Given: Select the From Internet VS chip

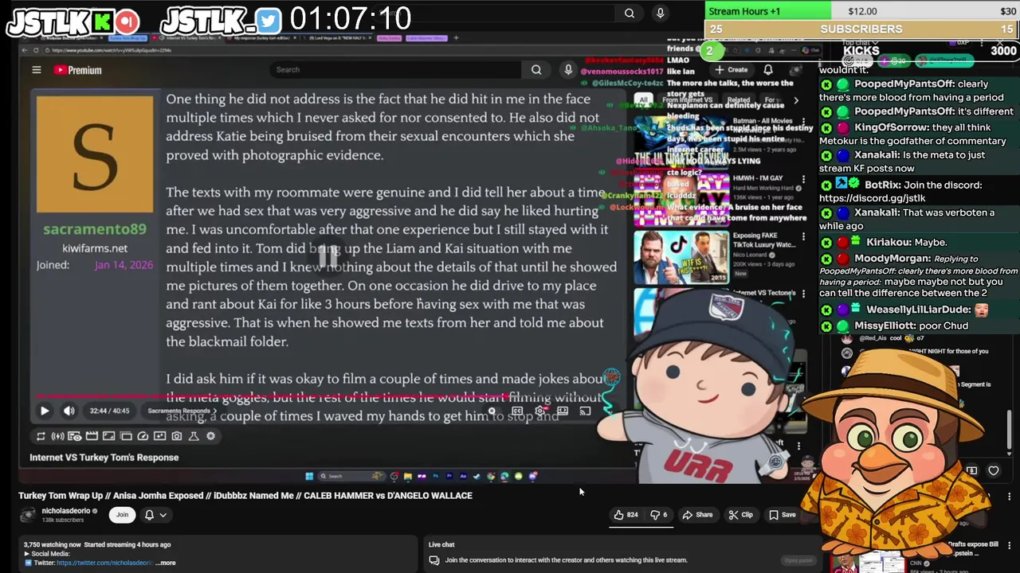Looking at the screenshot, I should coord(687,100).
